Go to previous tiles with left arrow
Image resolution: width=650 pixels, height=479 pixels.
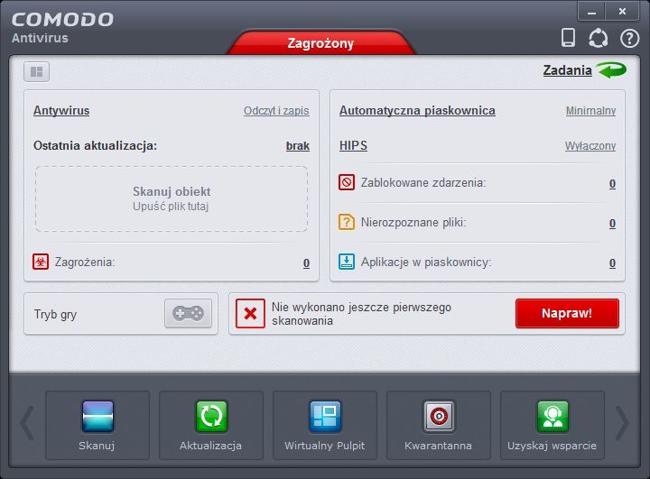point(27,423)
